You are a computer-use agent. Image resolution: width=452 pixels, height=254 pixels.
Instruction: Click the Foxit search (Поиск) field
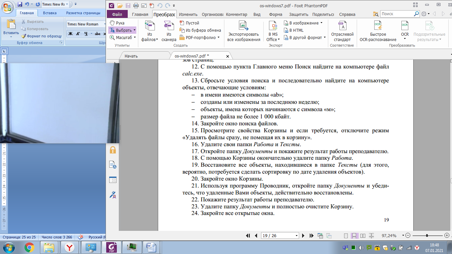point(396,14)
